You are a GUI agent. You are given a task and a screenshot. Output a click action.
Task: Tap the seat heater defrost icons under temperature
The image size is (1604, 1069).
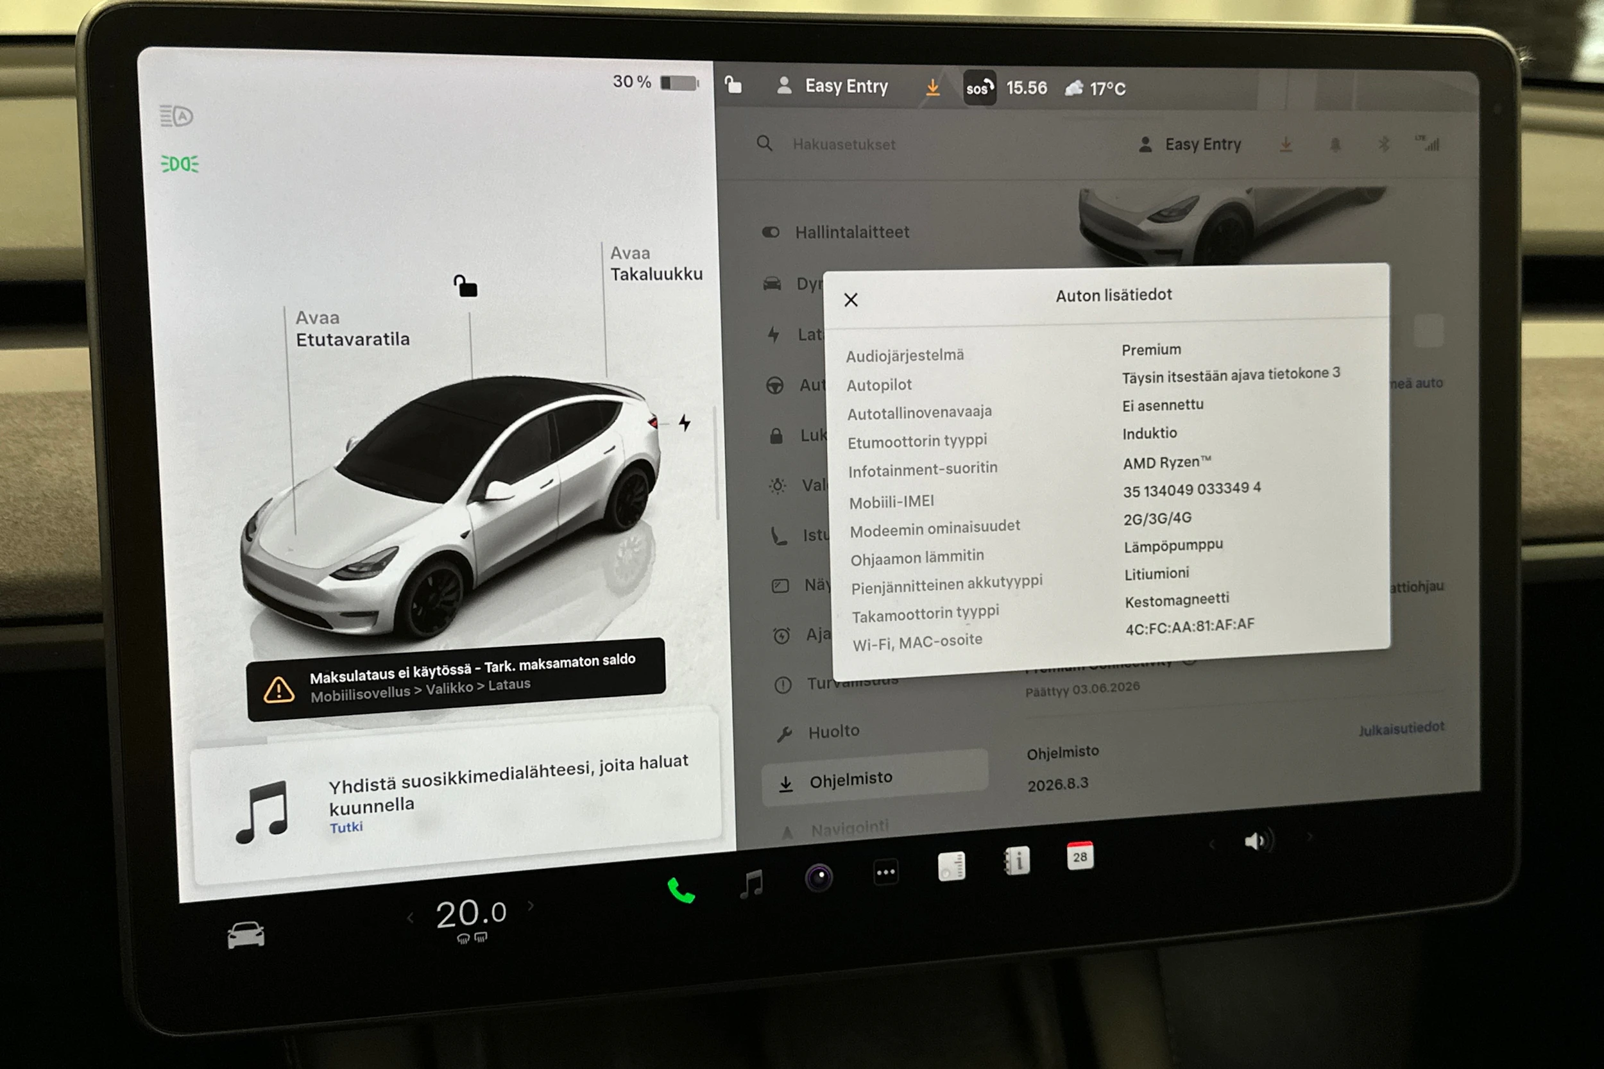pyautogui.click(x=471, y=938)
